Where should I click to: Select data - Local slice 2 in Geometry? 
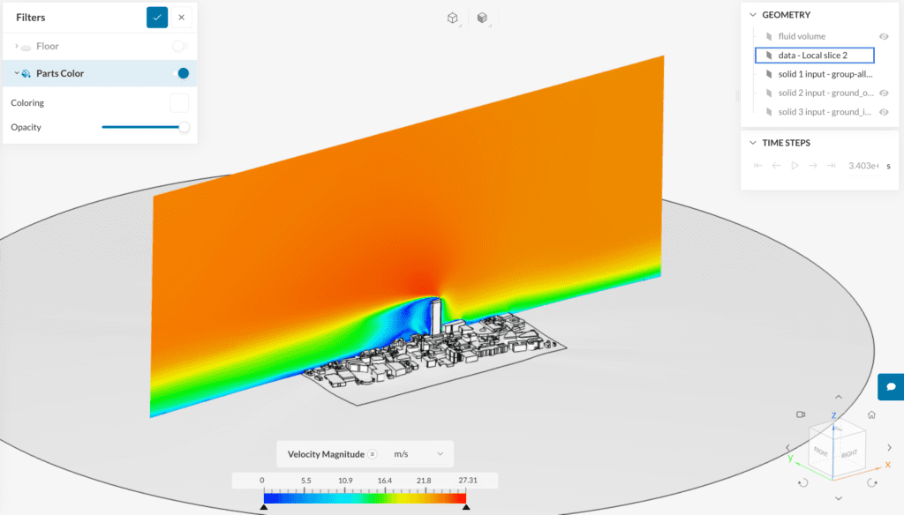[x=814, y=55]
